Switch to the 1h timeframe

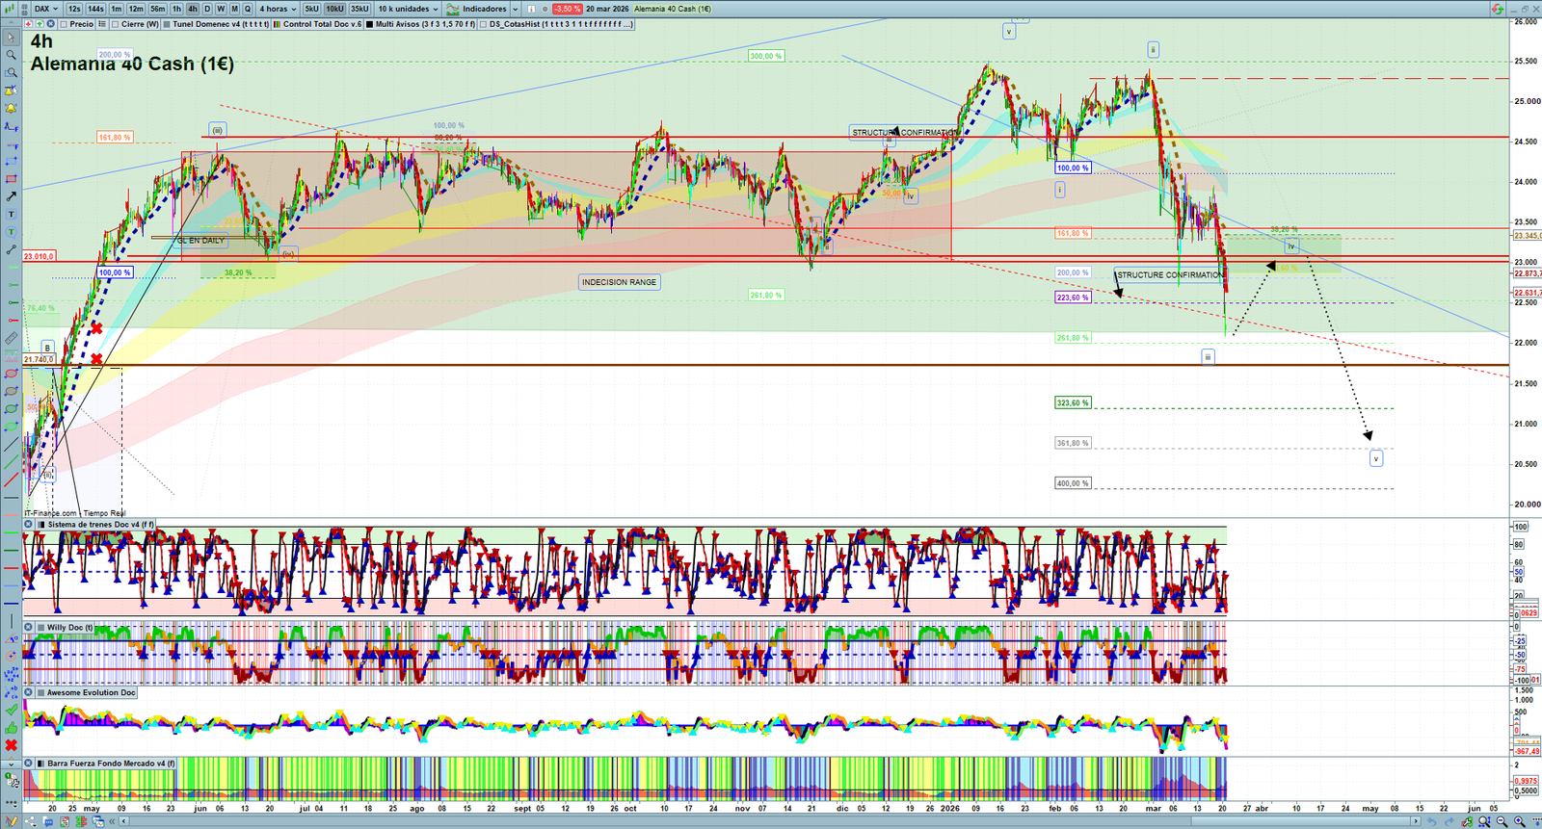[177, 9]
